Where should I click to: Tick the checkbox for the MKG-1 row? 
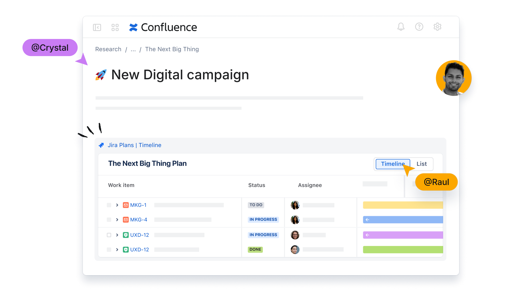click(109, 205)
